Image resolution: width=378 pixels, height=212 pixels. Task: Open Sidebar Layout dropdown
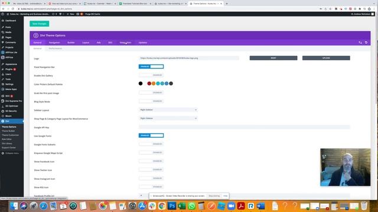click(168, 110)
